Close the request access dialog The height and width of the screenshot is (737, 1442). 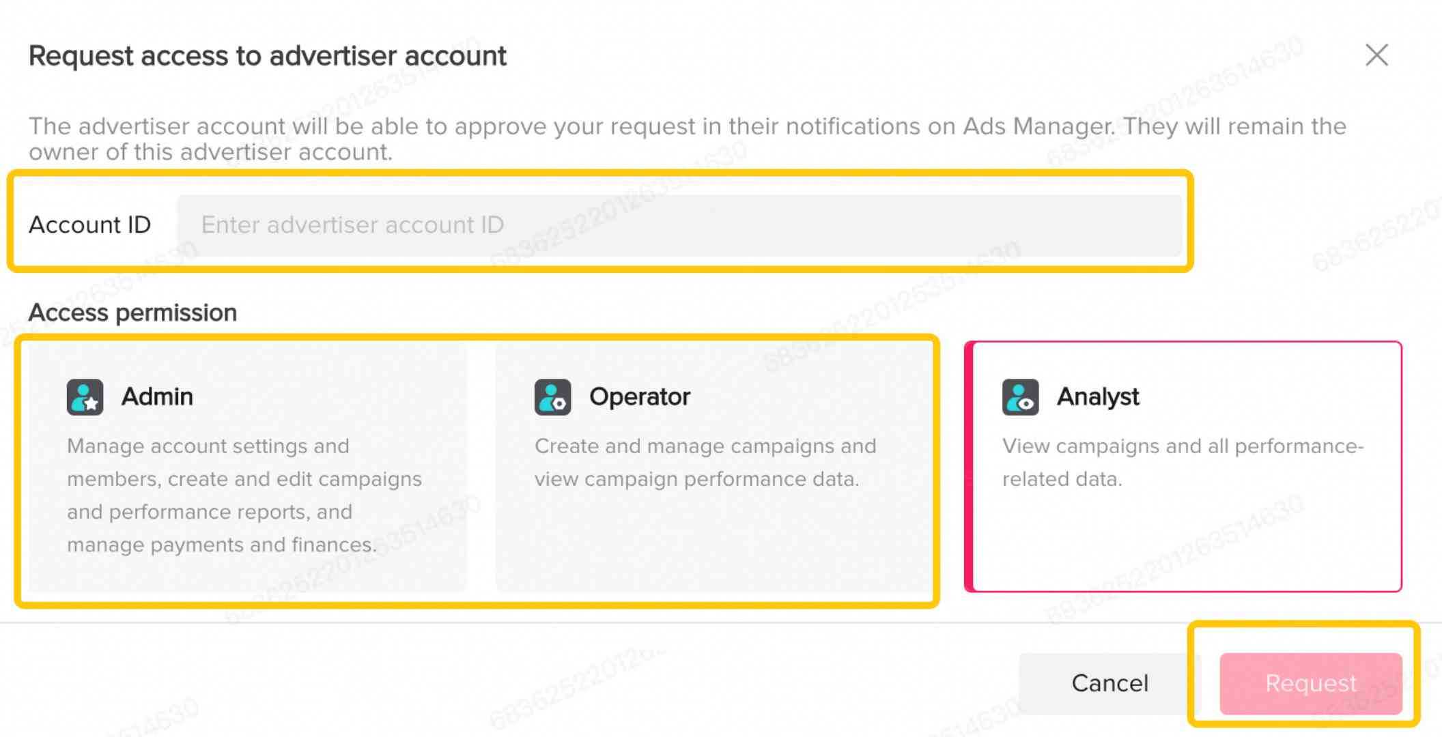[x=1376, y=55]
